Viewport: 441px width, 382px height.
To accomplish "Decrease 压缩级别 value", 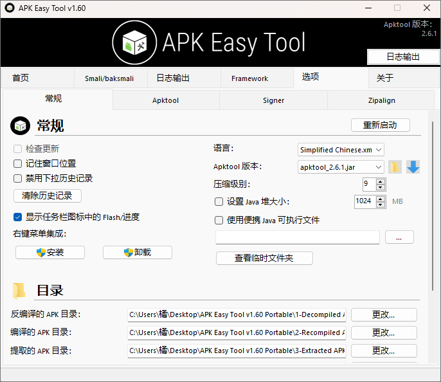I will click(381, 188).
